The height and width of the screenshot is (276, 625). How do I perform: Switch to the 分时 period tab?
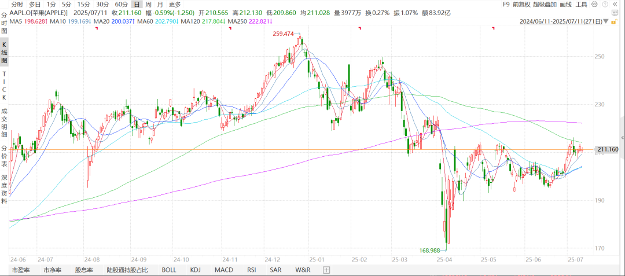click(17, 5)
